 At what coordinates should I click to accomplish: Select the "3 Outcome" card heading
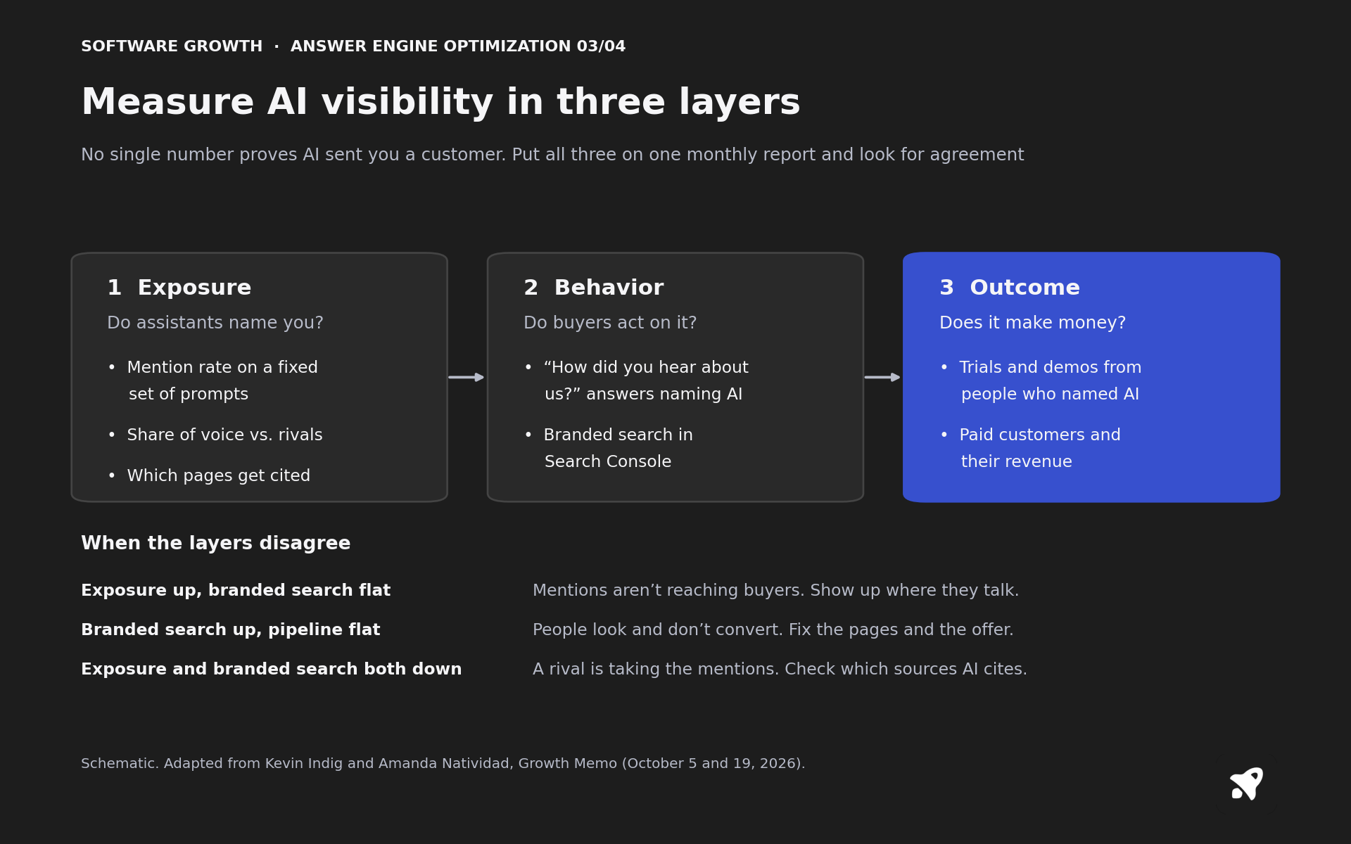[1009, 288]
